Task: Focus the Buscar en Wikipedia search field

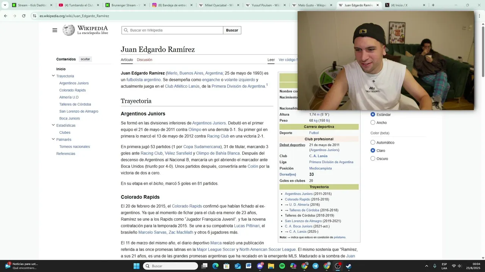Action: (172, 30)
